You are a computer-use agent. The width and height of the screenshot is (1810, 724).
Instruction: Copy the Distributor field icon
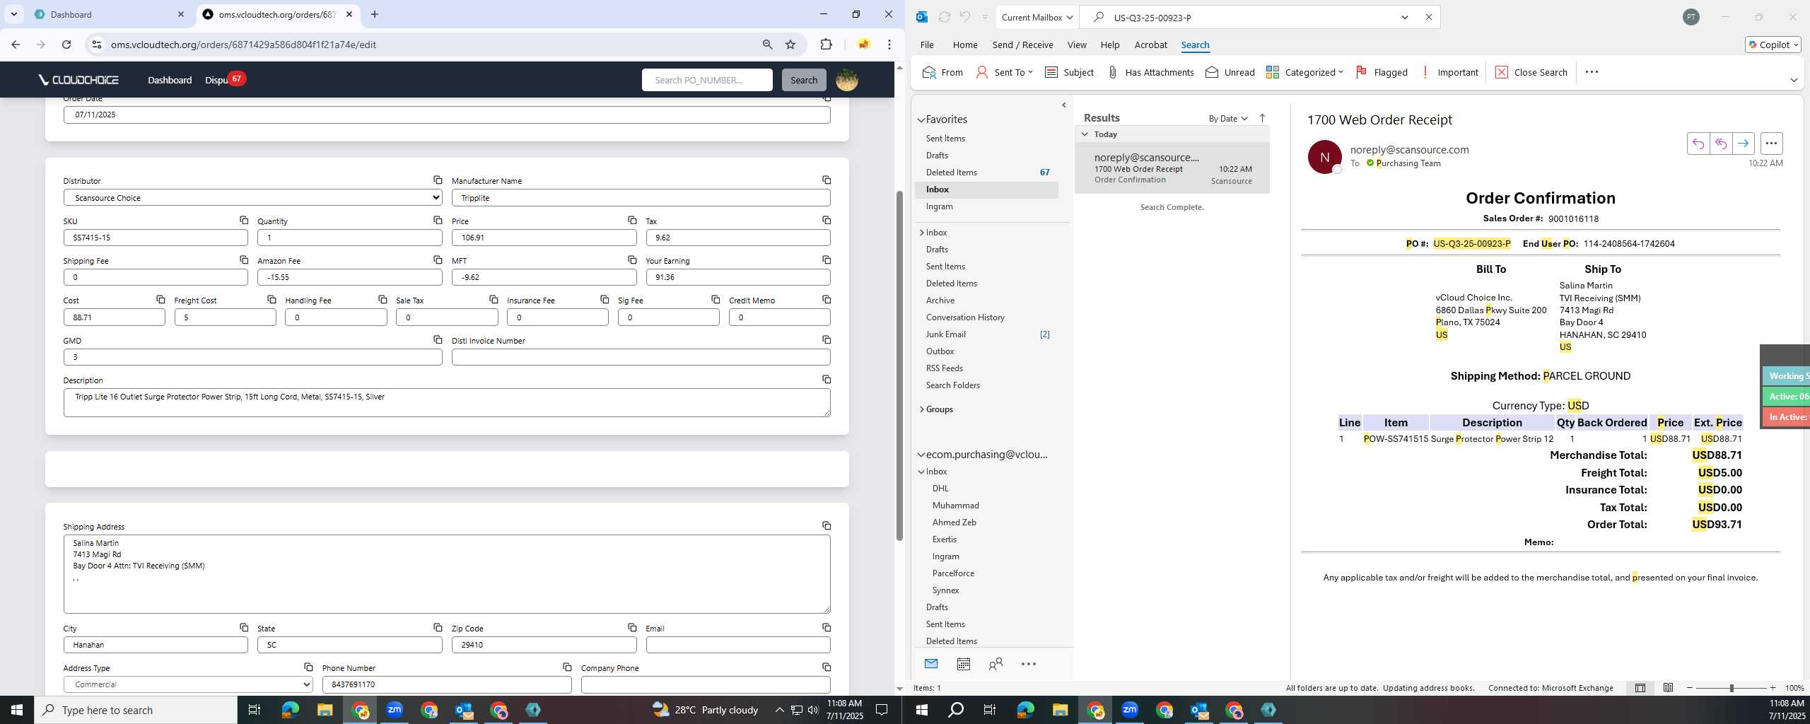[x=438, y=180]
